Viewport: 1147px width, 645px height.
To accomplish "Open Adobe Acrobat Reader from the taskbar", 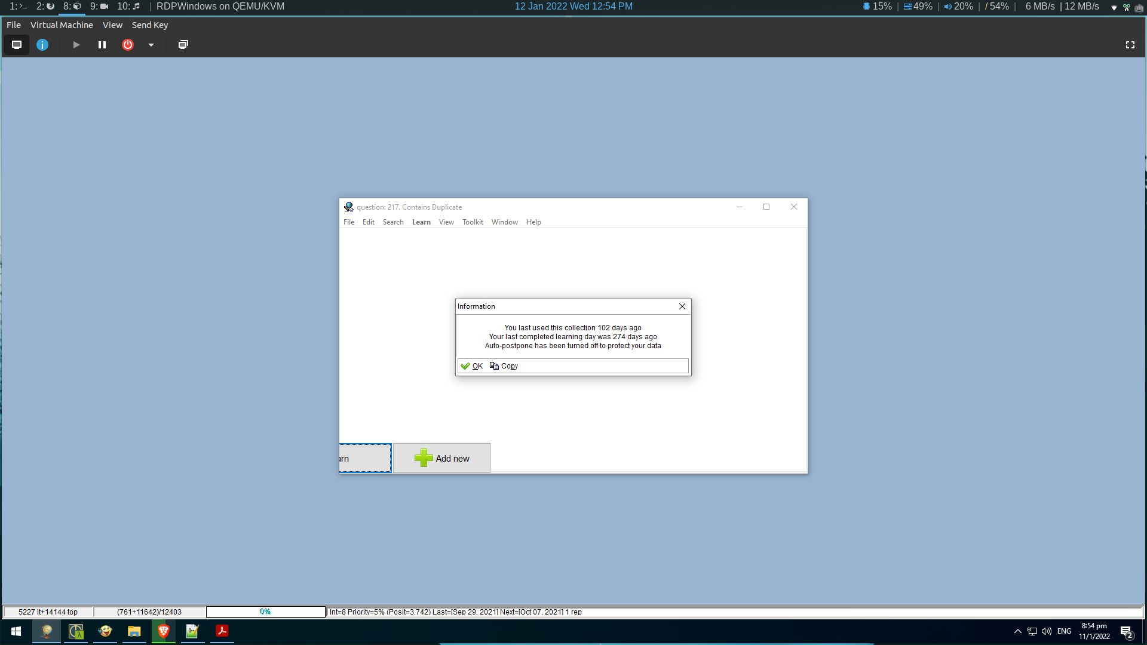I will [222, 632].
